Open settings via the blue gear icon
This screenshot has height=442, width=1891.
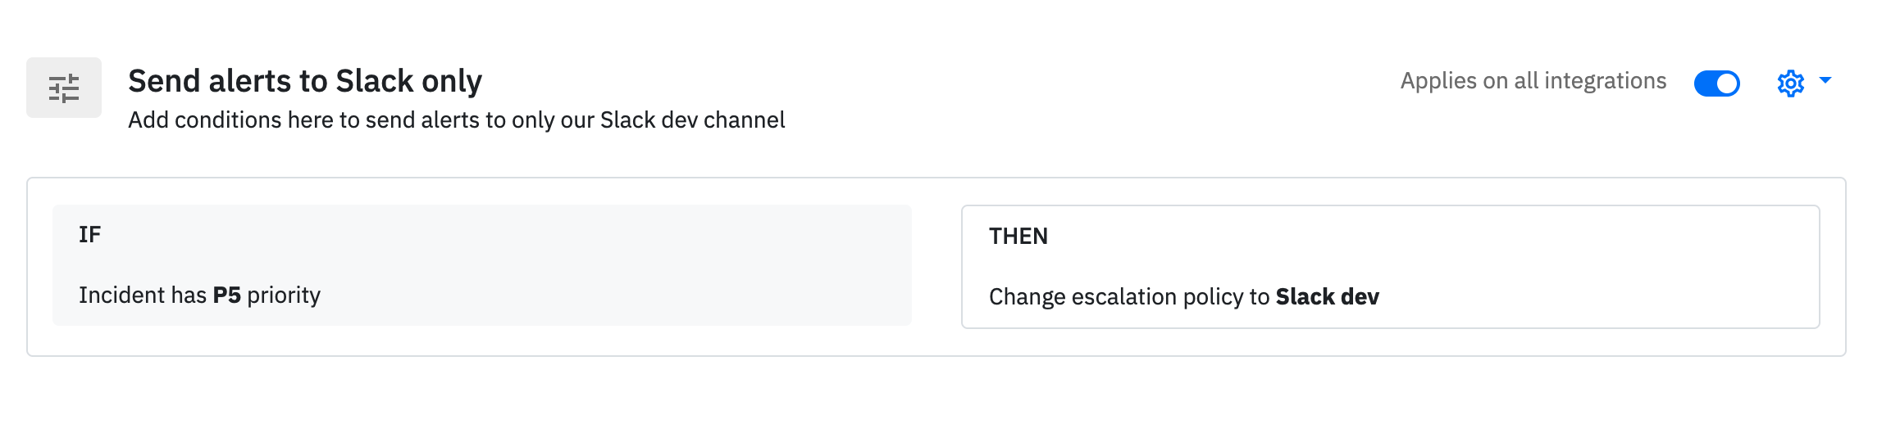pos(1791,83)
